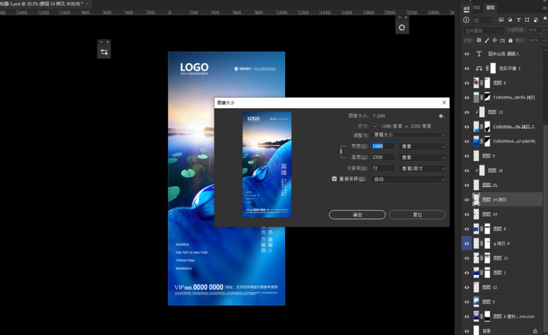The image size is (548, 335).
Task: Switch to the 图层 layers tab
Action: tap(490, 7)
